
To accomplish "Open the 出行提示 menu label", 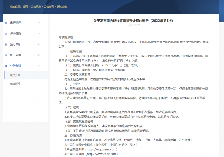I will (16, 23).
